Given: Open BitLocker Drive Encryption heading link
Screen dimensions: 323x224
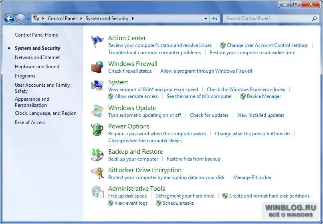Looking at the screenshot, I should [145, 170].
